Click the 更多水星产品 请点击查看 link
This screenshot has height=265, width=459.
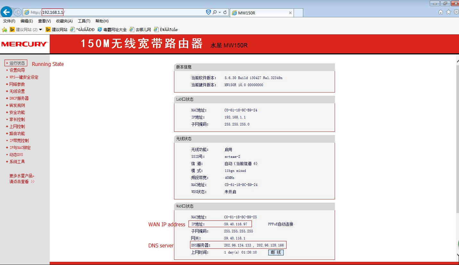(x=22, y=179)
